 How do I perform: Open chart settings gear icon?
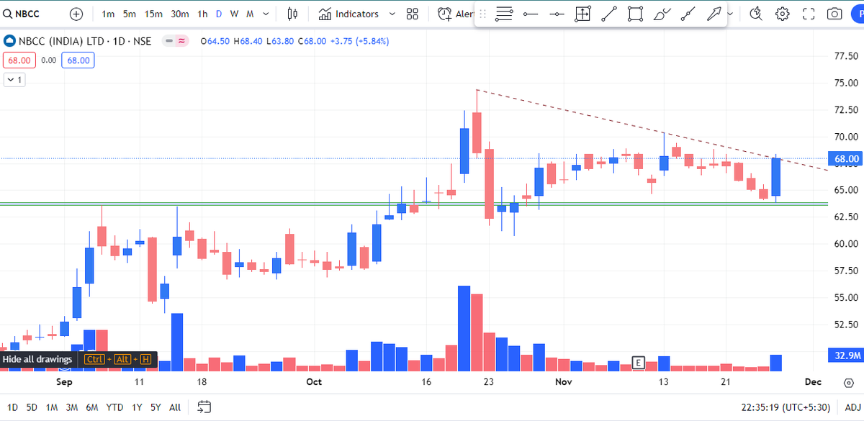click(783, 14)
